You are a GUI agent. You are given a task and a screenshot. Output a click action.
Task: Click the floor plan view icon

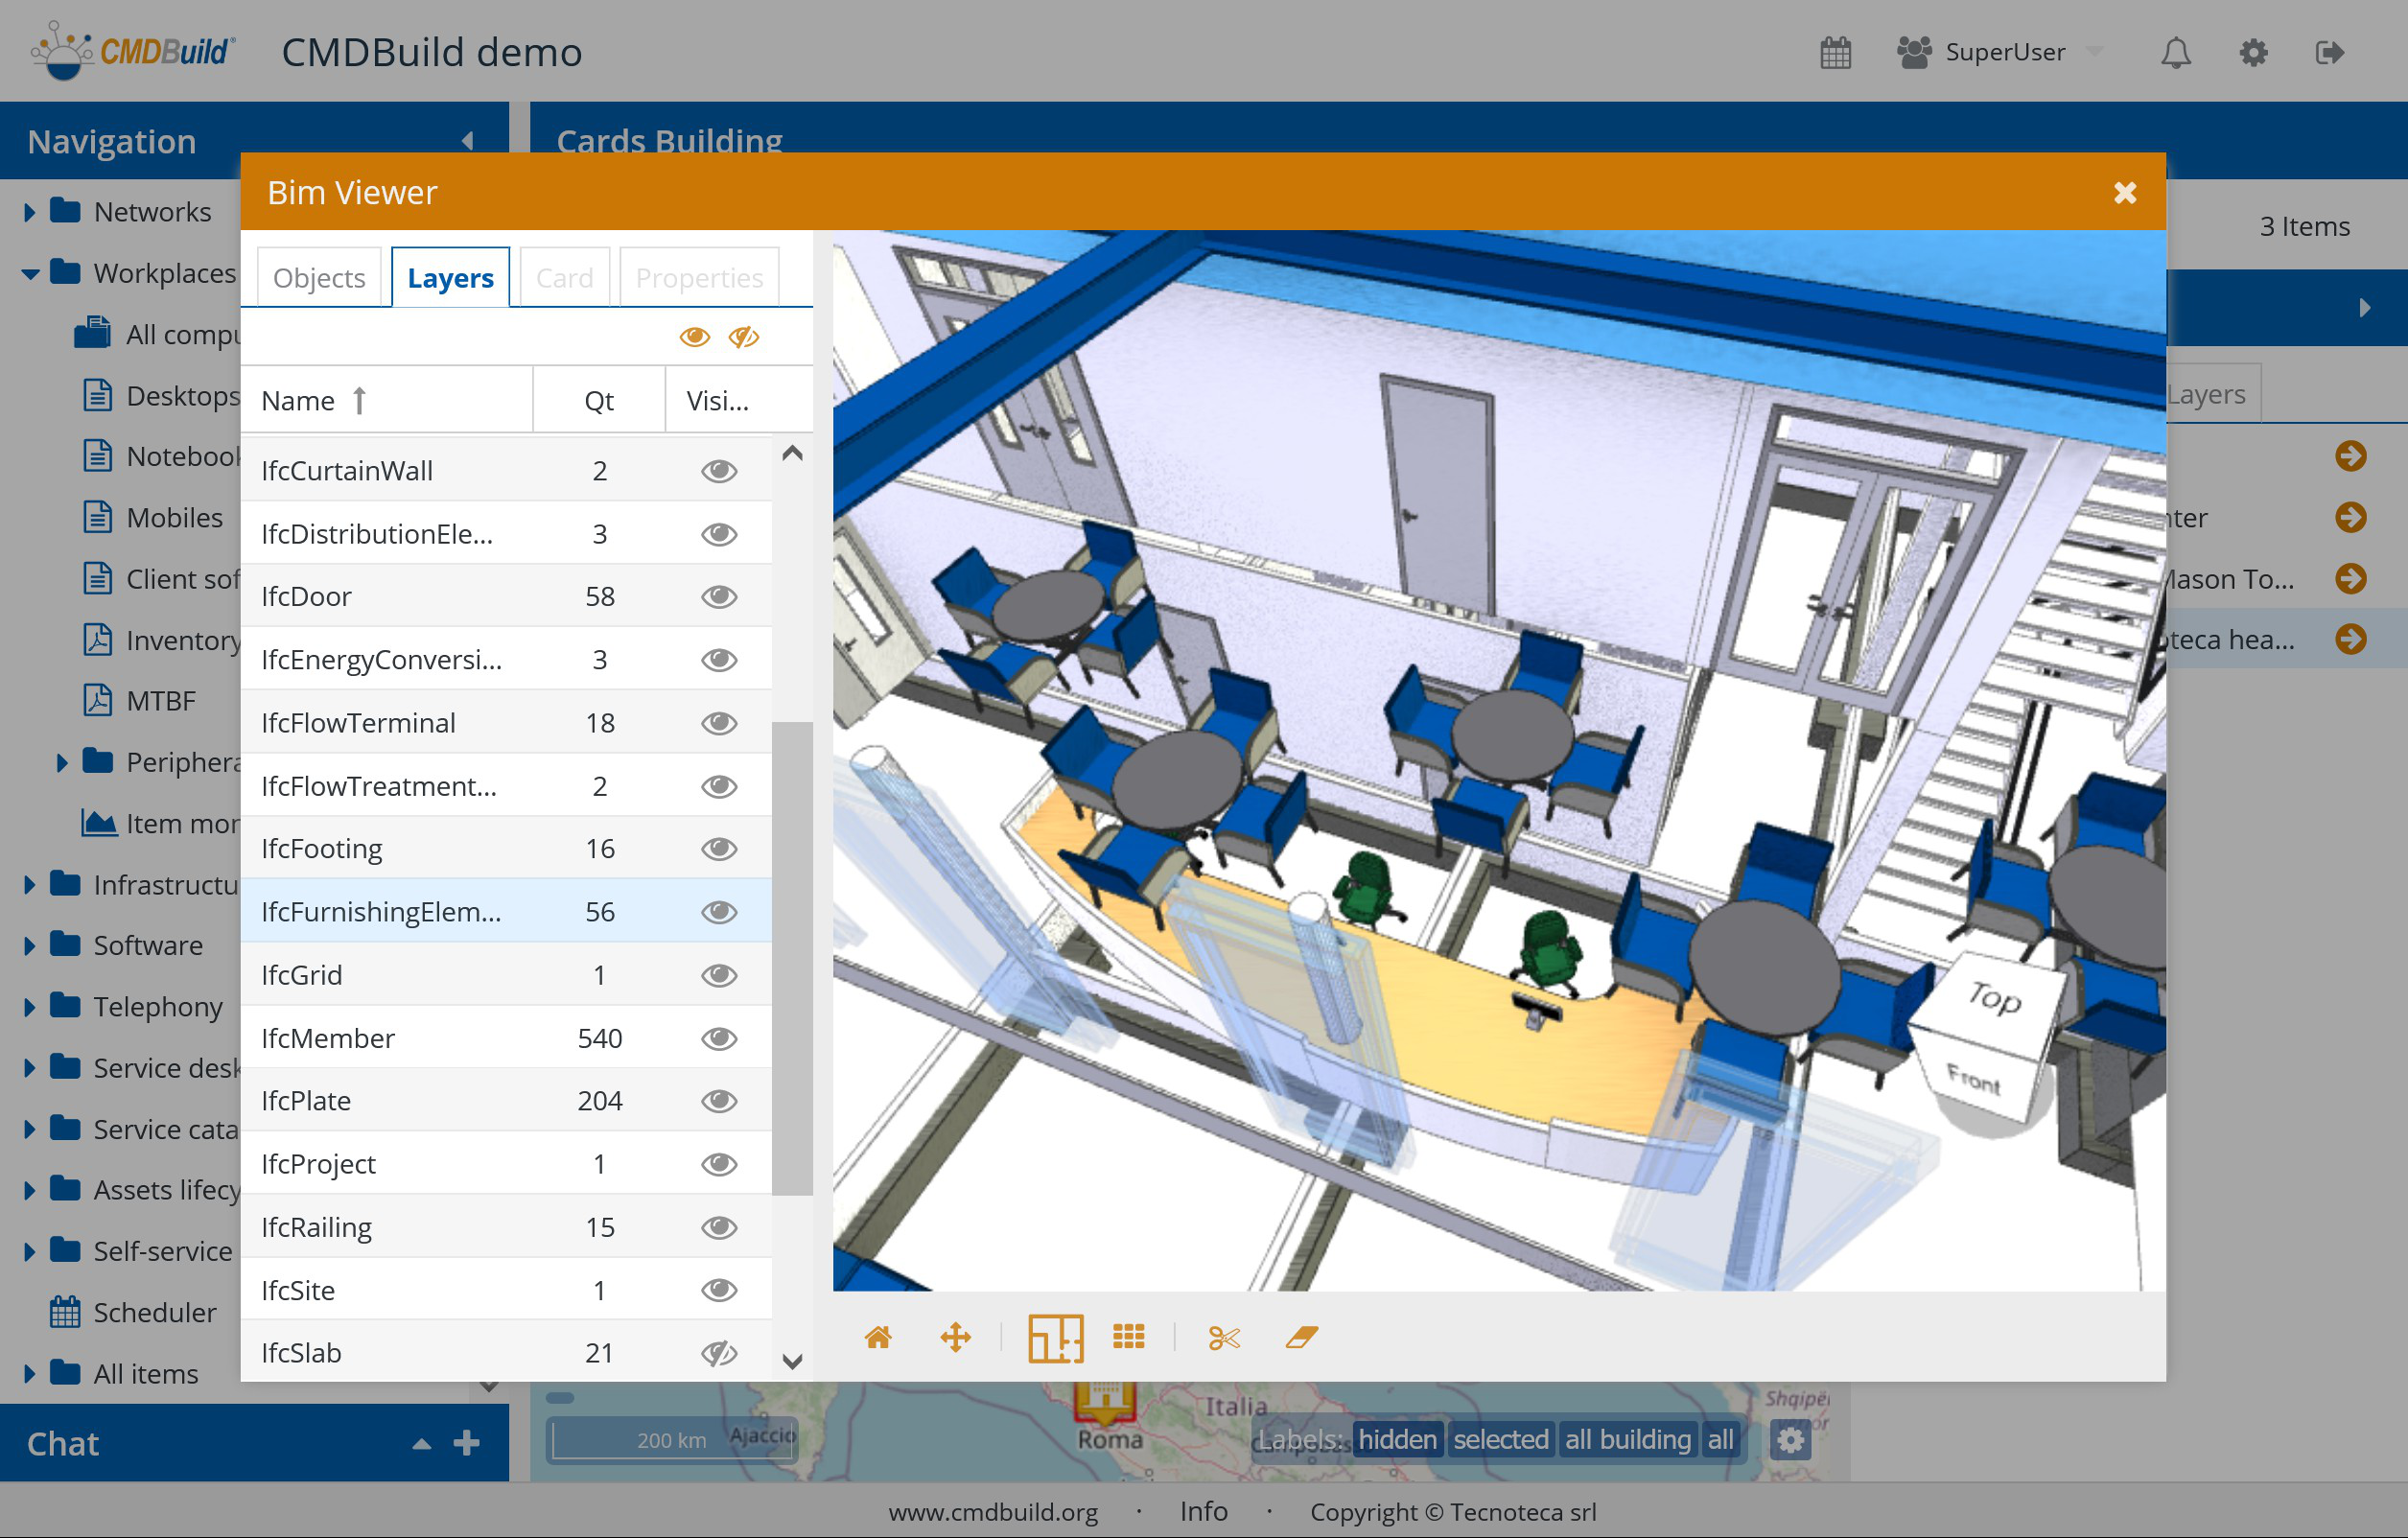point(1055,1337)
